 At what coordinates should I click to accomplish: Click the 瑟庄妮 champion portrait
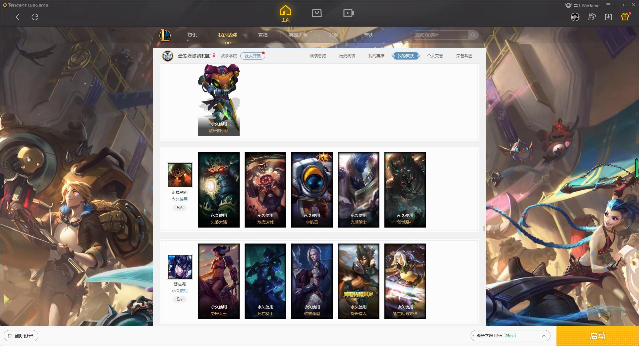click(x=180, y=267)
